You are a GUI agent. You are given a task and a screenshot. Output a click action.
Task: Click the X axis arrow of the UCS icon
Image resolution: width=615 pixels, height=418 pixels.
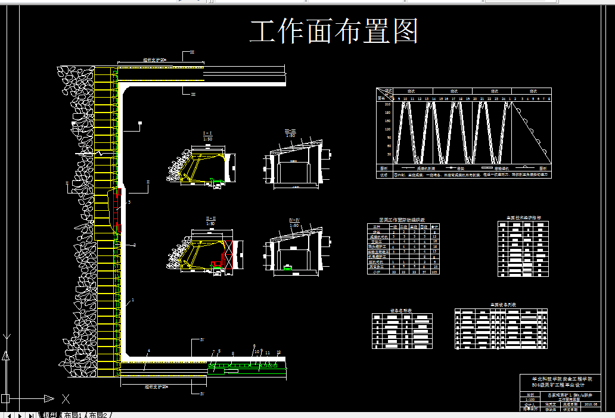point(49,398)
